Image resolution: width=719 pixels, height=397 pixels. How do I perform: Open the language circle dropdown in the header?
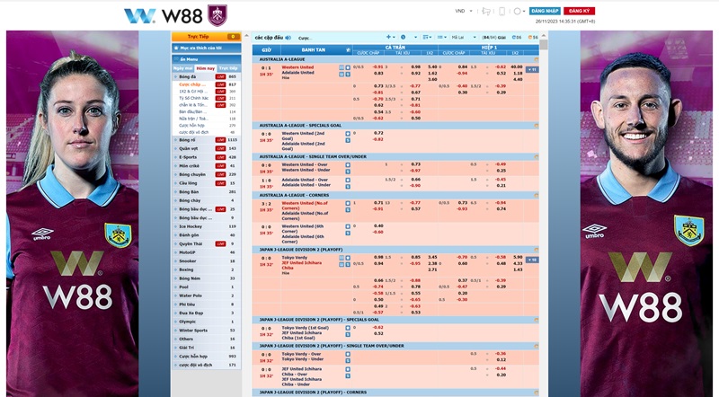coord(519,11)
